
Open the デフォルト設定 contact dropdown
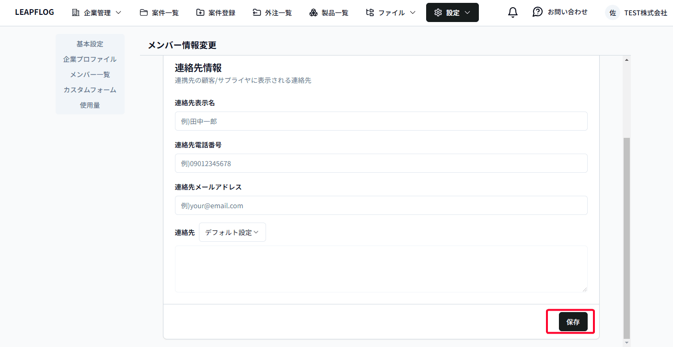click(x=232, y=232)
